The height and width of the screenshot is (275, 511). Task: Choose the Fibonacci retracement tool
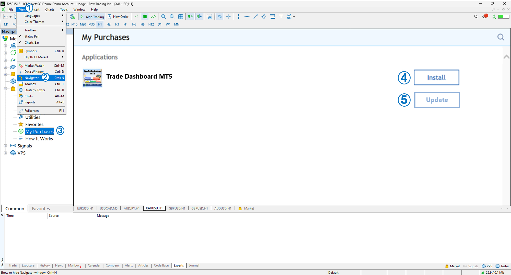[x=272, y=17]
